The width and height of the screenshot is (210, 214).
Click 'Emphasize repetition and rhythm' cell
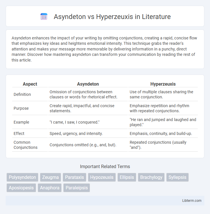pyautogui.click(x=163, y=108)
